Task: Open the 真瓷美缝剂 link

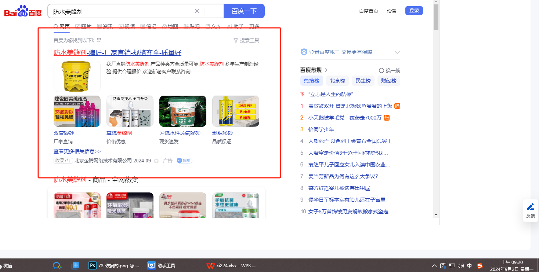Action: coord(119,133)
